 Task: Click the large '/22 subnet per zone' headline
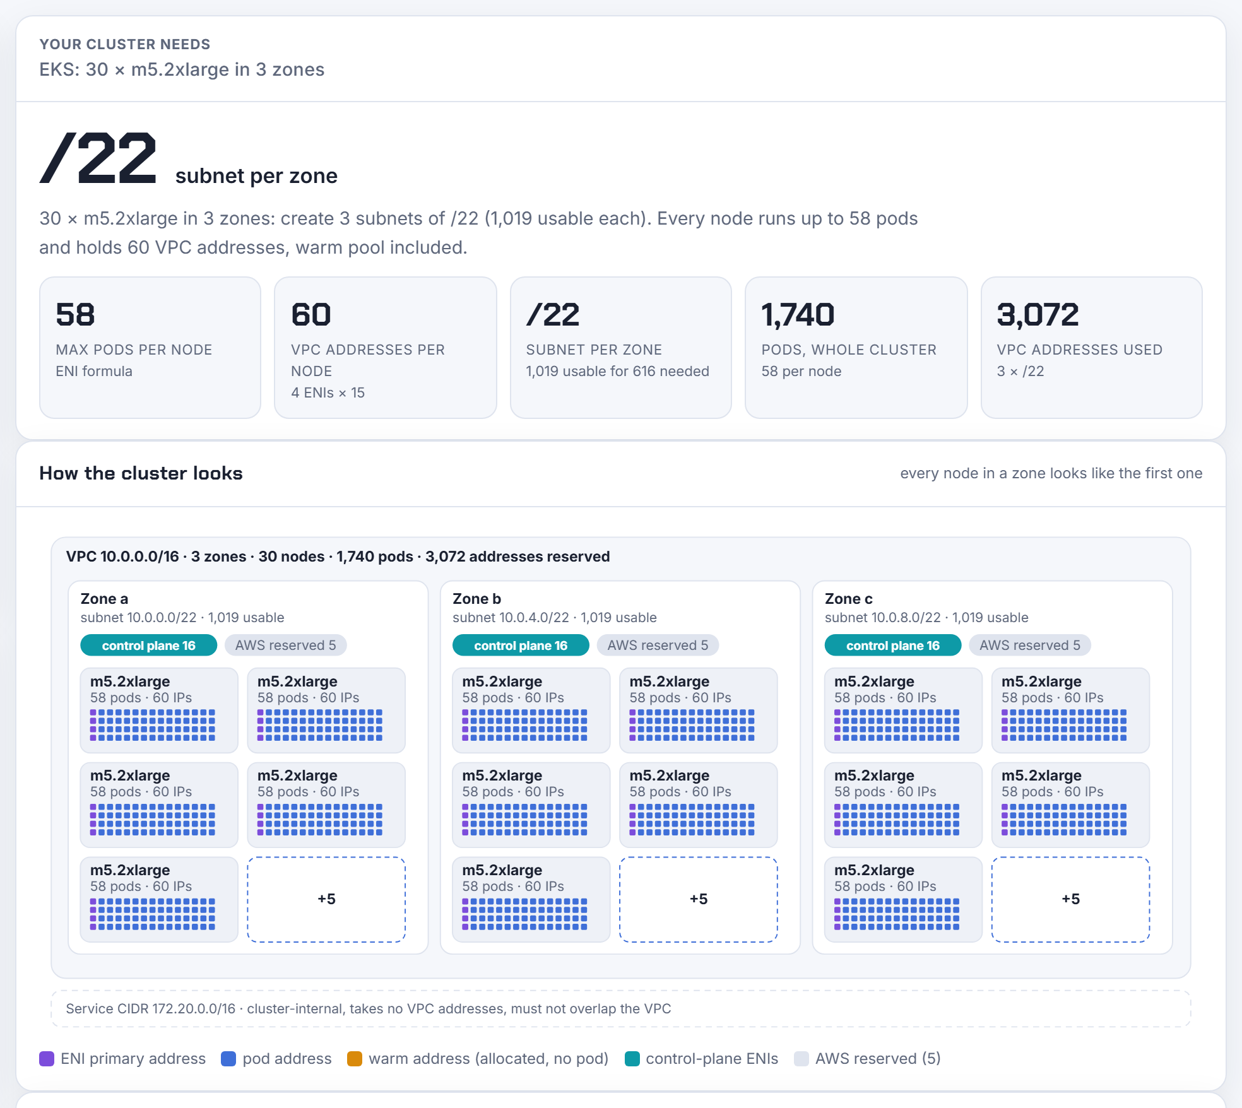pyautogui.click(x=188, y=159)
